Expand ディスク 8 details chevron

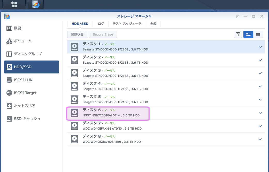pyautogui.click(x=260, y=139)
